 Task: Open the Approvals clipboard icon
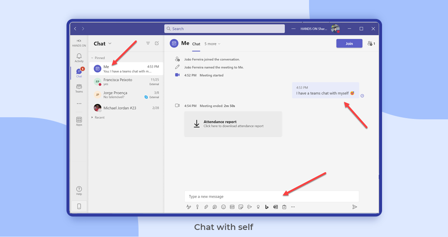pos(284,207)
